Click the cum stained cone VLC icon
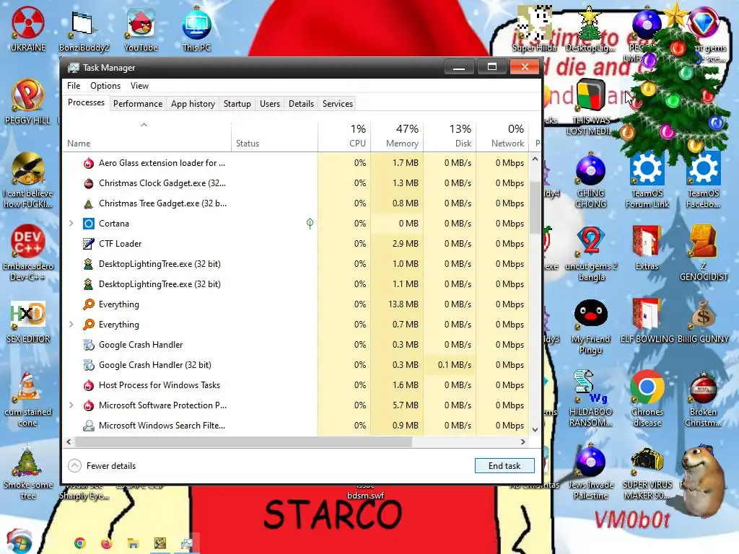Viewport: 739px width, 554px height. coord(28,400)
